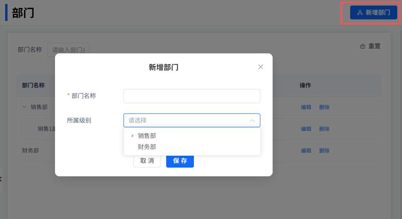402x219 pixels.
Task: Click the sidebar collapse arrow on left edge
Action: 1,179
